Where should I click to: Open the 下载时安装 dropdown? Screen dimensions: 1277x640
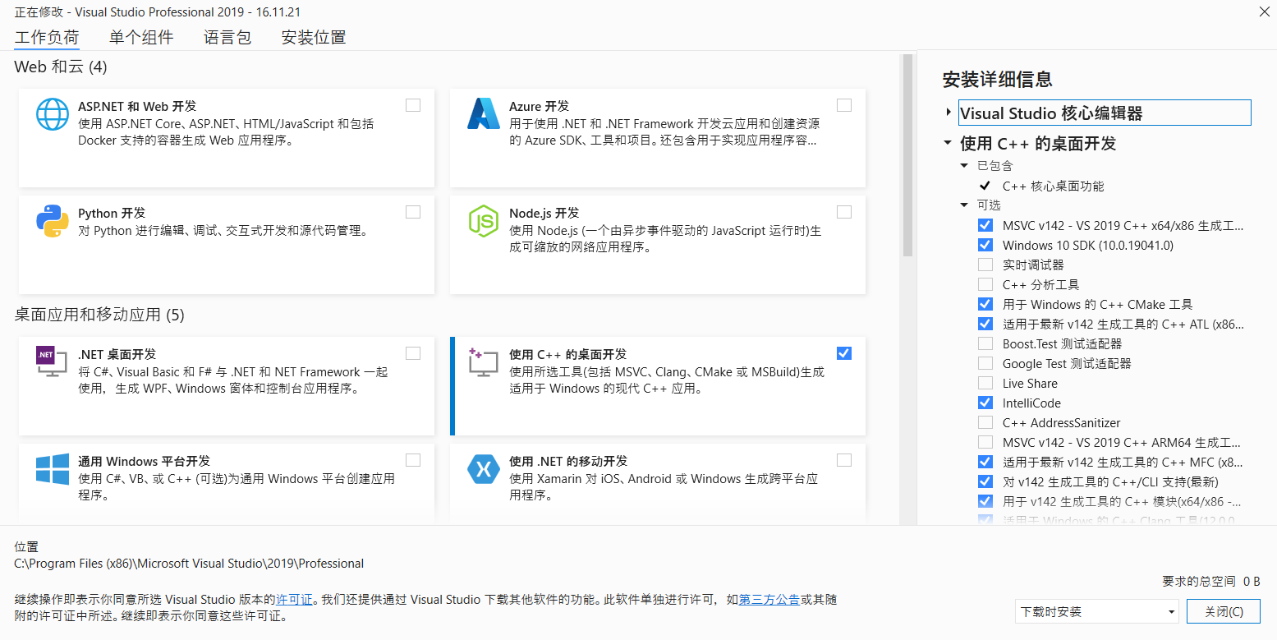(x=1097, y=611)
